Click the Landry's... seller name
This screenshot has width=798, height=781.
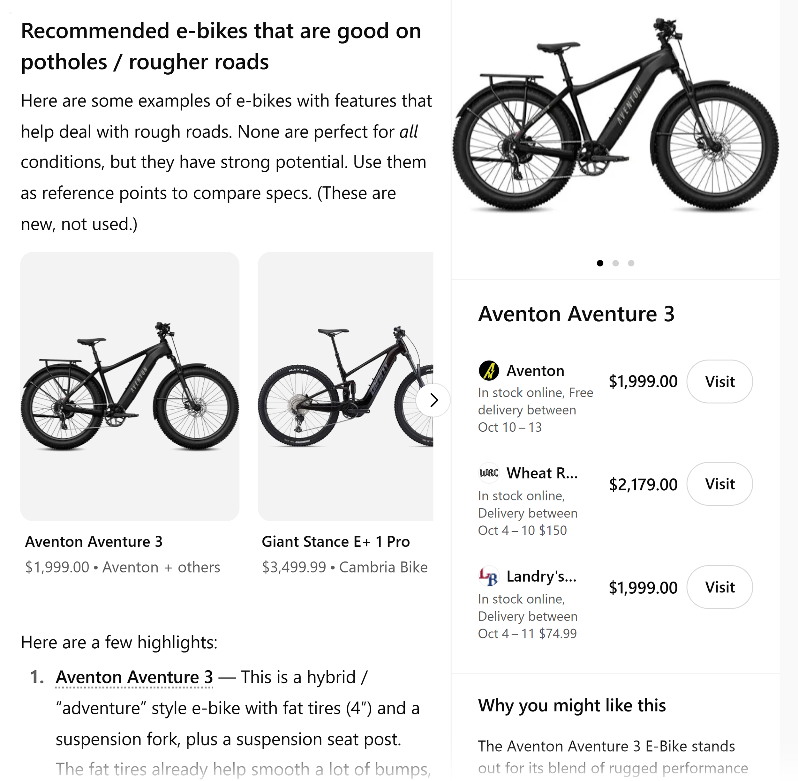pyautogui.click(x=541, y=576)
